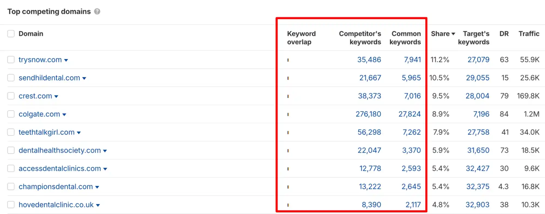Click the Traffic column header
The image size is (545, 214).
529,34
